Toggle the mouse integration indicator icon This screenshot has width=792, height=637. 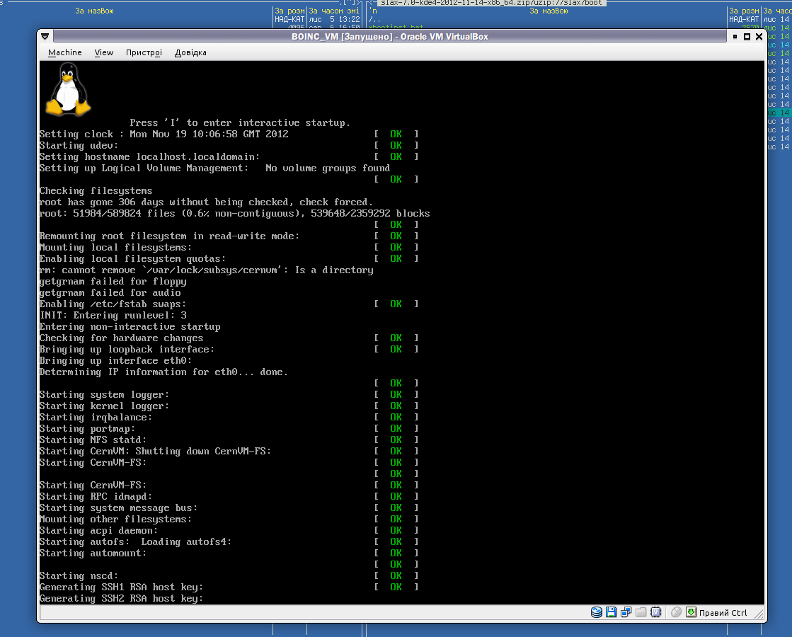[677, 612]
